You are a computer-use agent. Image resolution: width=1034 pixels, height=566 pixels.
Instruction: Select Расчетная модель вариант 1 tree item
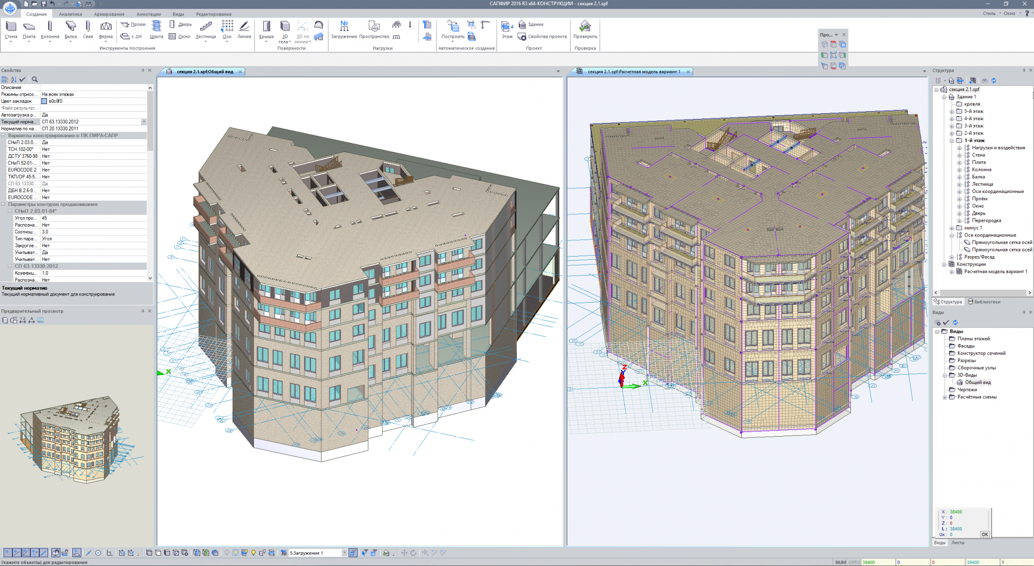[x=995, y=271]
